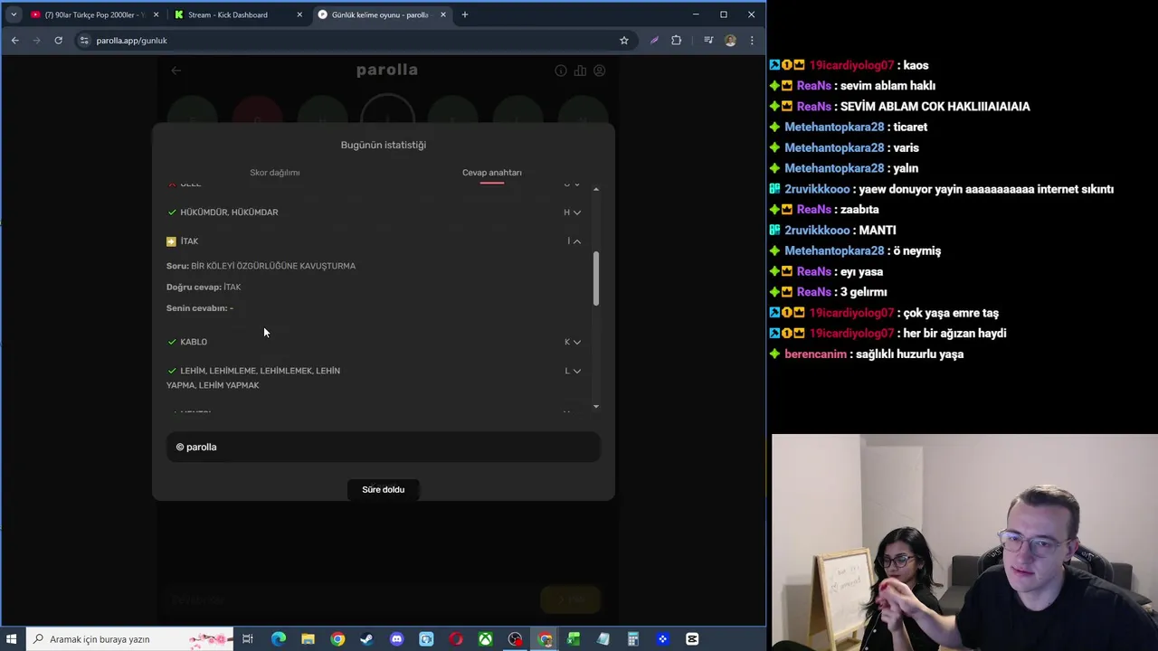This screenshot has width=1158, height=651.
Task: Click the answer list scroll-down arrow
Action: coord(595,407)
